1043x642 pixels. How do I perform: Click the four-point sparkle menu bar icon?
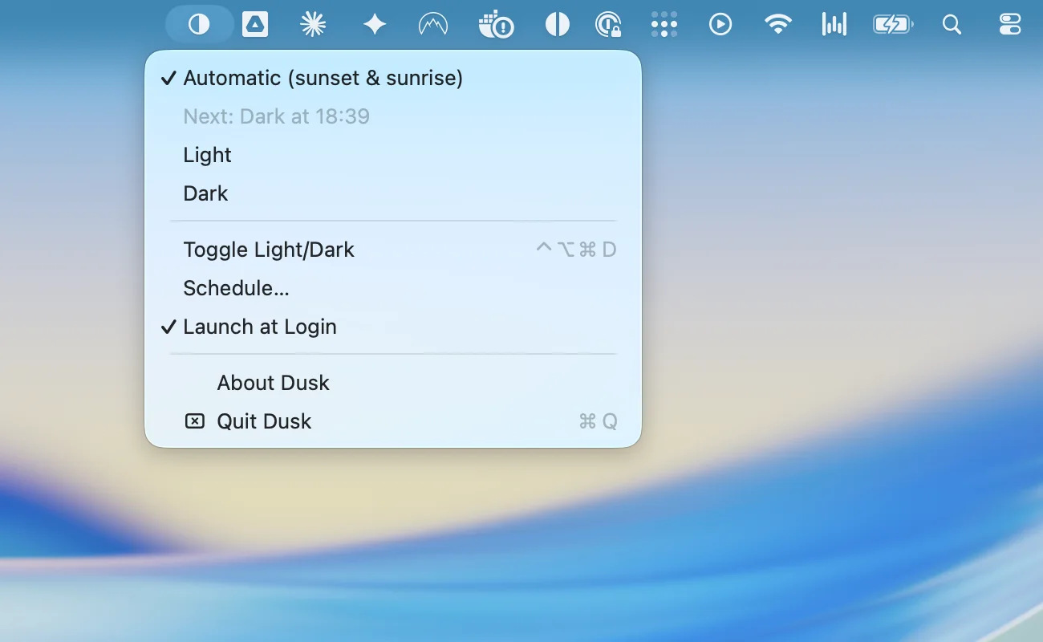click(x=375, y=25)
